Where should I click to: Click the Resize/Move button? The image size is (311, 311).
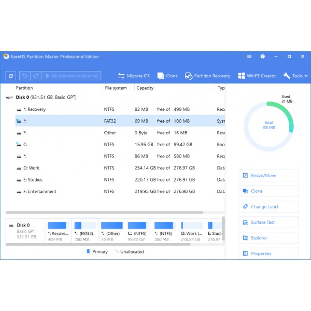(x=268, y=176)
